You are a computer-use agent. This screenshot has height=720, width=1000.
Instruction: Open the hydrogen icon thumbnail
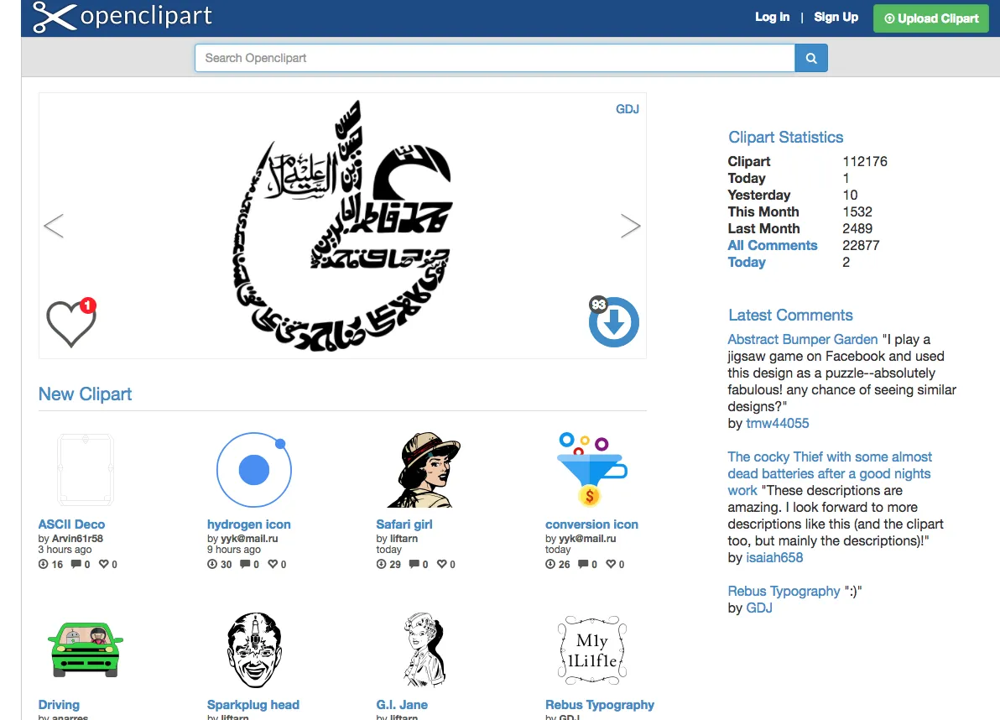pyautogui.click(x=254, y=470)
